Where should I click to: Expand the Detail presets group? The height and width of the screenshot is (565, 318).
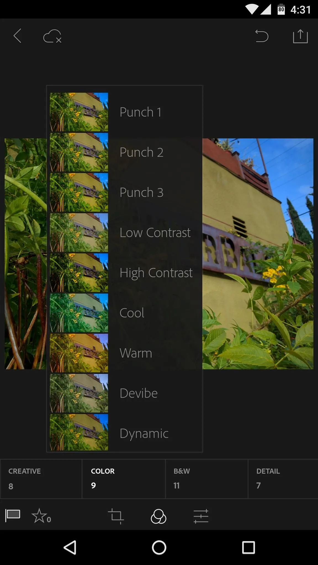point(283,479)
